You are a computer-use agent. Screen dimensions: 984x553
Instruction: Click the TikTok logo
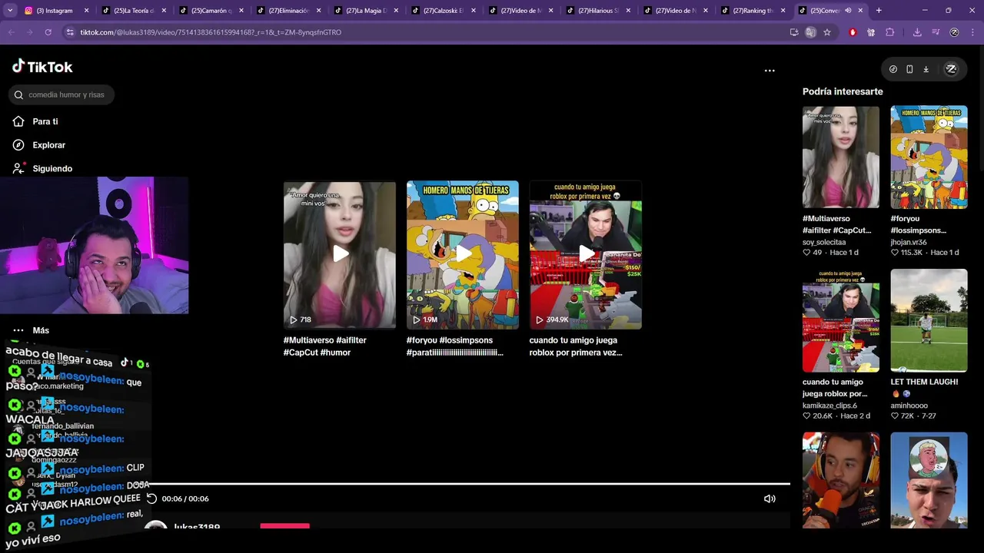click(42, 67)
